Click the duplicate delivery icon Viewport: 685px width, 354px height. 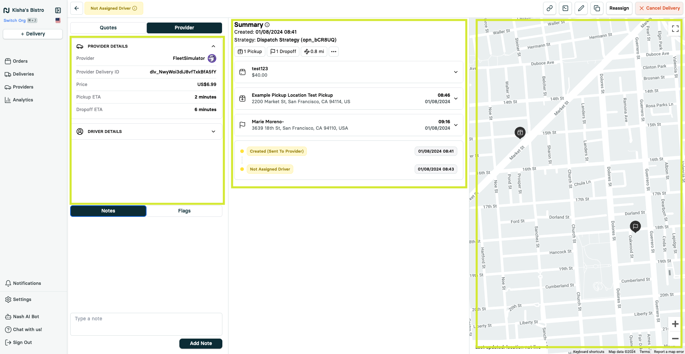[597, 8]
